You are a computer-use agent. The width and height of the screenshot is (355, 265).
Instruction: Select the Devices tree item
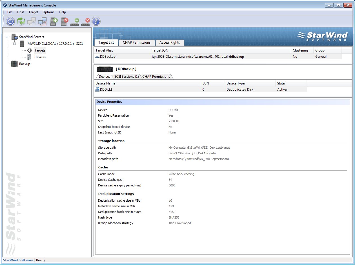(x=40, y=57)
